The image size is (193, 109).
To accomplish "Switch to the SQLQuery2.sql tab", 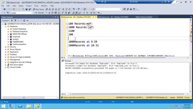I will (x=113, y=17).
